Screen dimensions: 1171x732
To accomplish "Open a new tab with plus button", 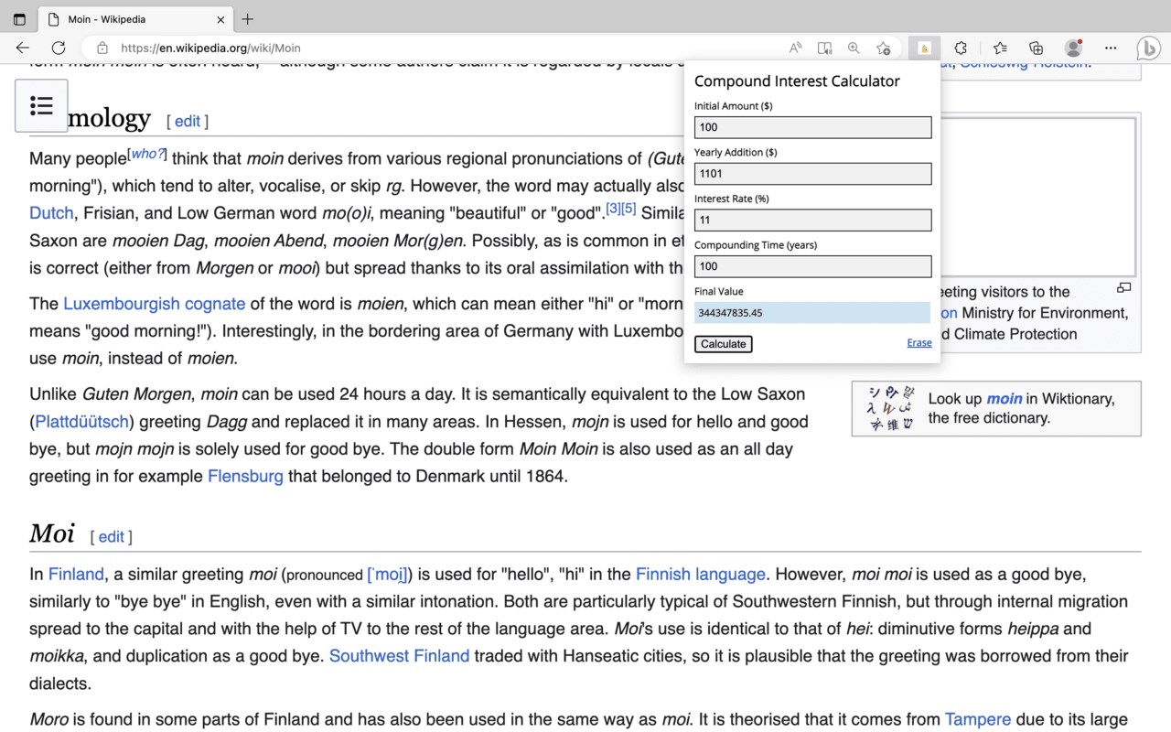I will 248,19.
